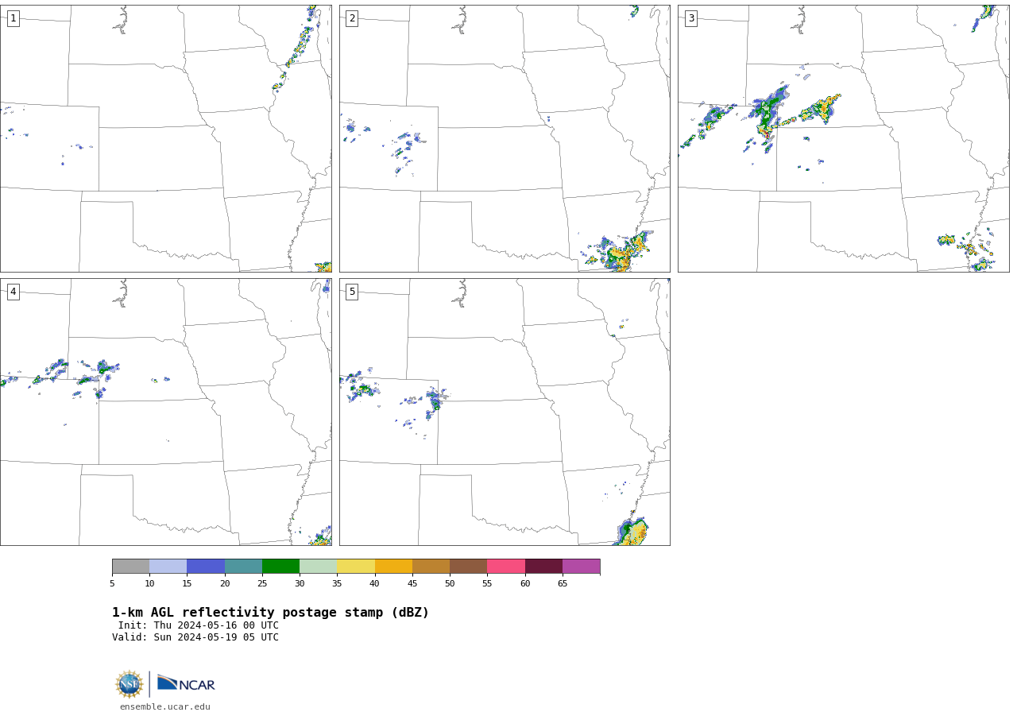Click the panel number 3 label
This screenshot has width=1017, height=716.
coord(691,18)
